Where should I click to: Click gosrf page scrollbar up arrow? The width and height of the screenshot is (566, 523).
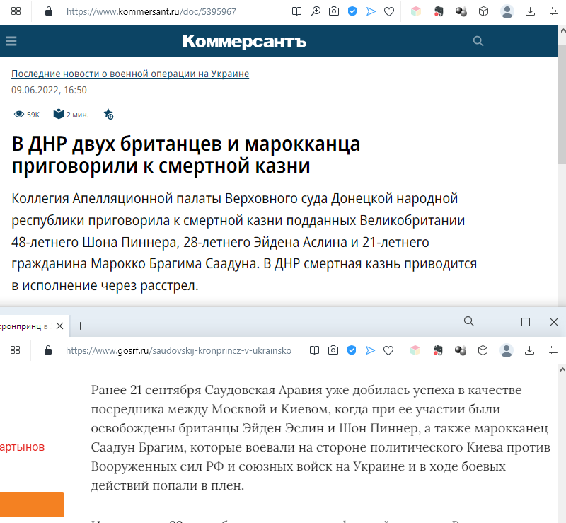coord(562,369)
